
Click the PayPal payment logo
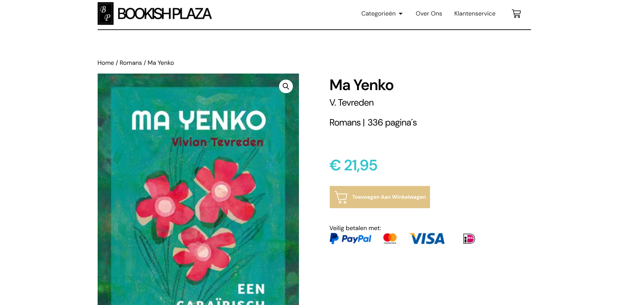pos(350,239)
